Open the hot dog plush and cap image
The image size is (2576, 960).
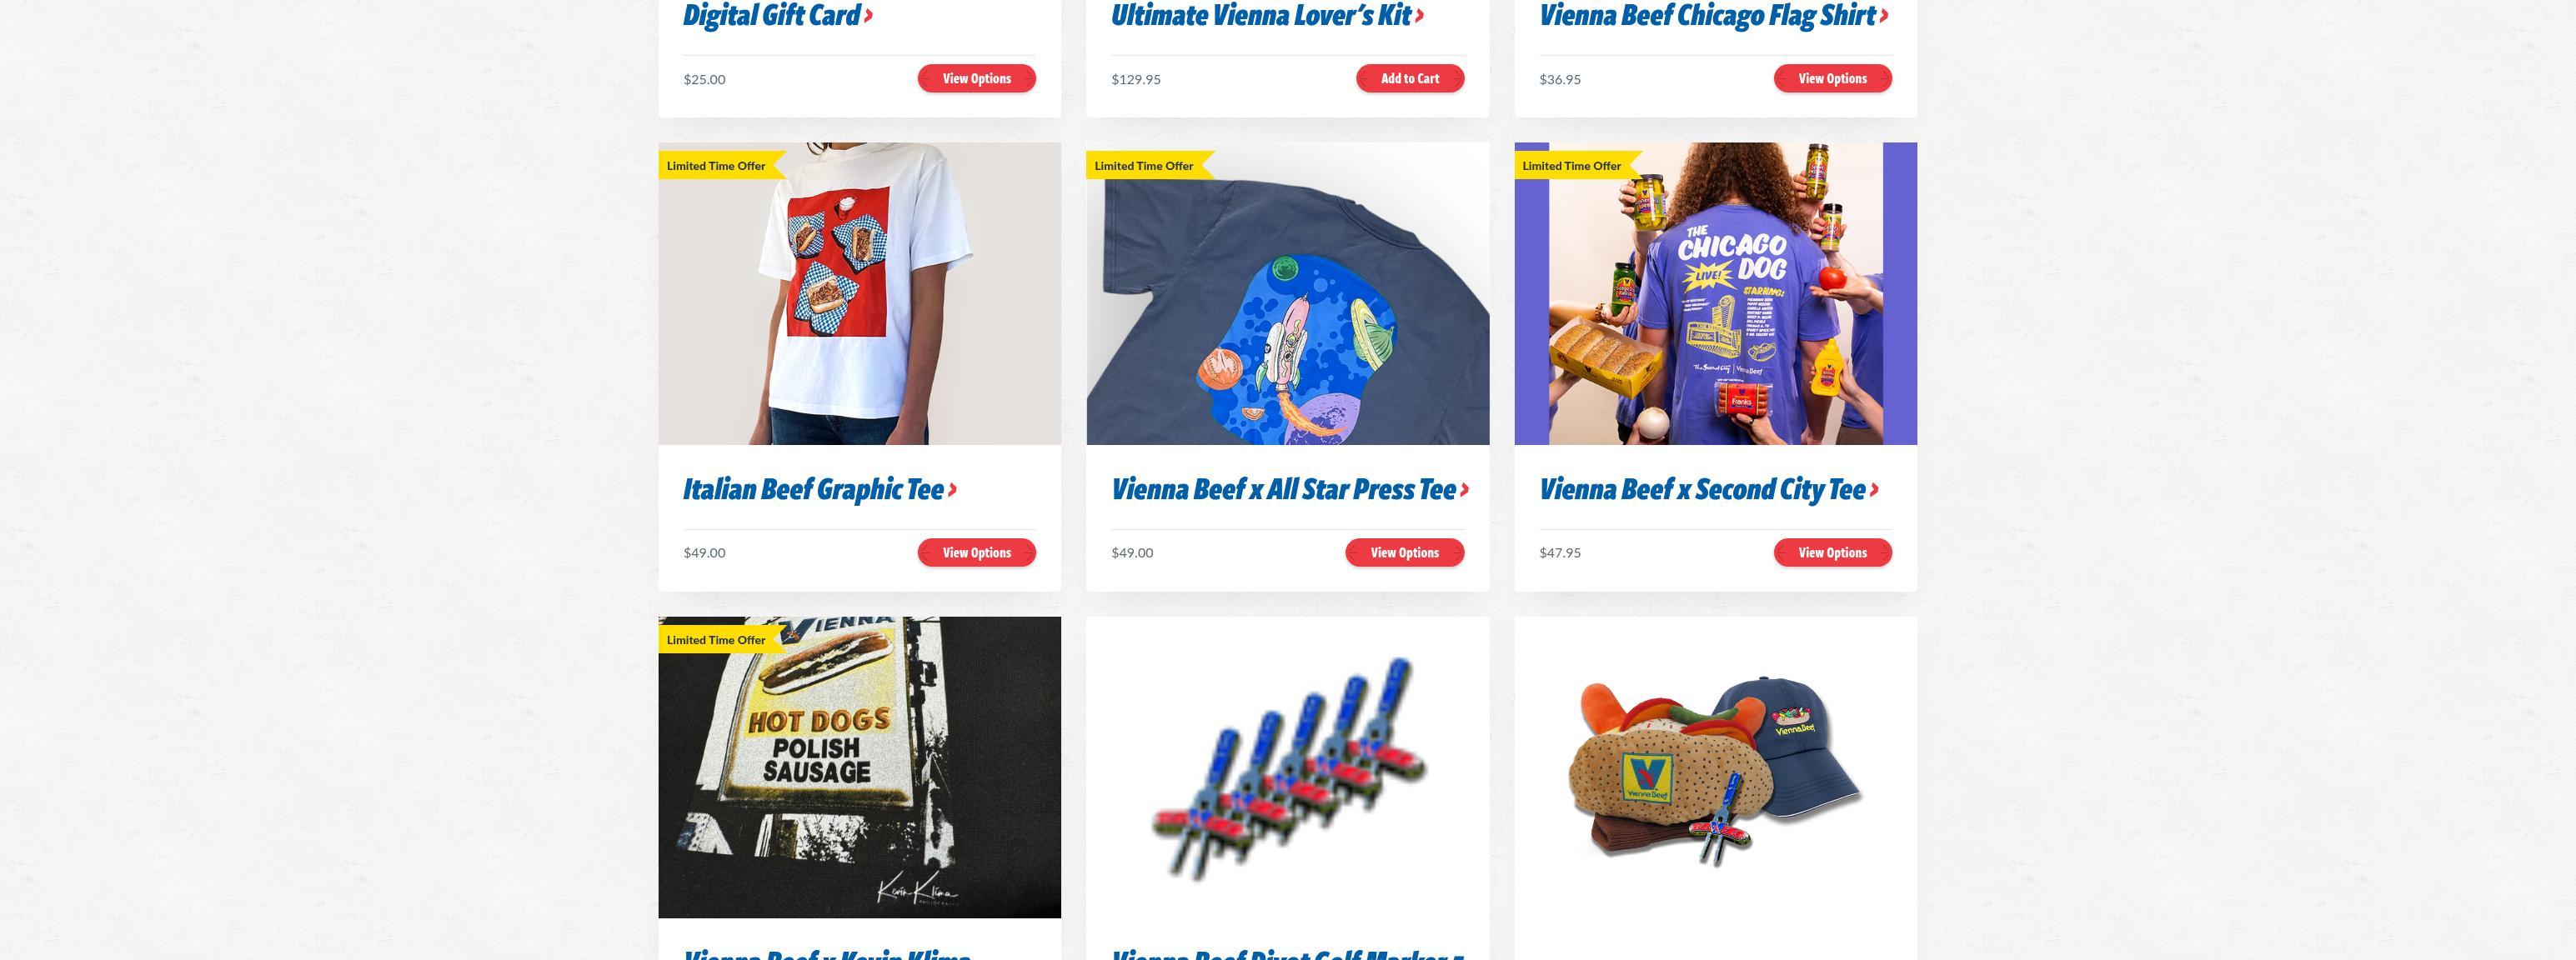point(1715,767)
